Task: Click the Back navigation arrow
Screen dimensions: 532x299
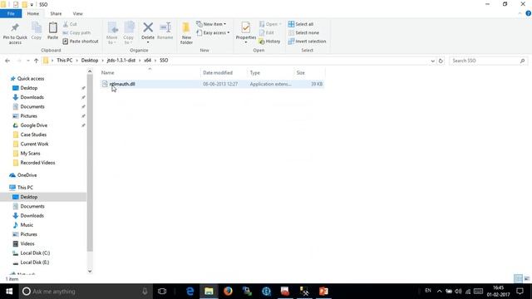Action: [x=7, y=61]
